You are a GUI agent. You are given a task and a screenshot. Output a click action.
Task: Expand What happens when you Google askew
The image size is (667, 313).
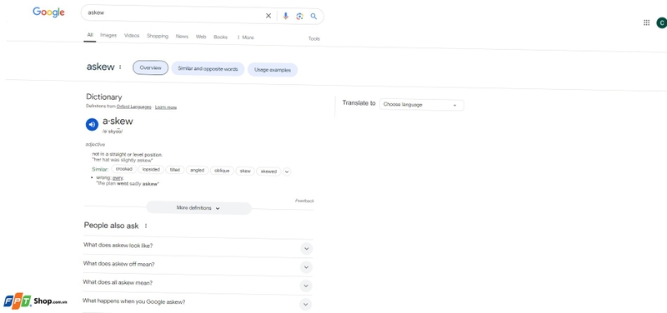[x=198, y=303]
